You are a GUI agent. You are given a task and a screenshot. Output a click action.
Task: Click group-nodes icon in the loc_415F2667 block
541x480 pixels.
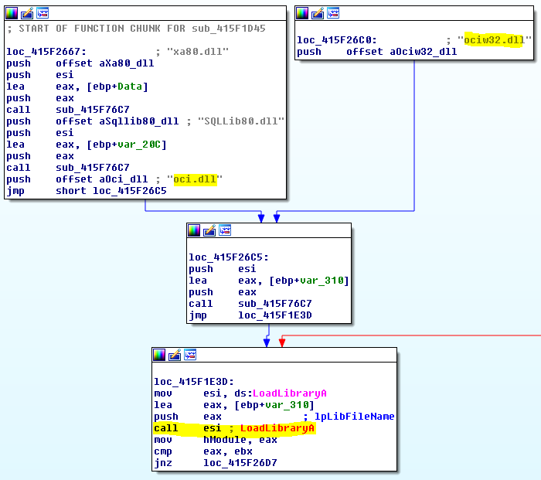click(x=43, y=13)
